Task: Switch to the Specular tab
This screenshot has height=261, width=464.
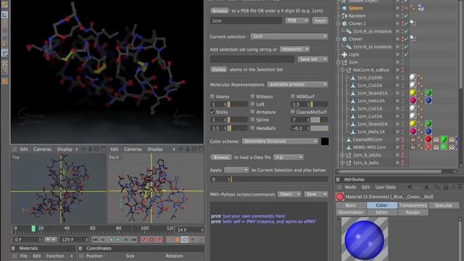Action: 444,205
